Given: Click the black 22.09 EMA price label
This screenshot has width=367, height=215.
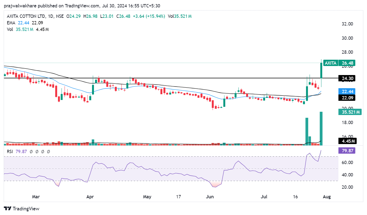Looking at the screenshot, I should (x=347, y=98).
